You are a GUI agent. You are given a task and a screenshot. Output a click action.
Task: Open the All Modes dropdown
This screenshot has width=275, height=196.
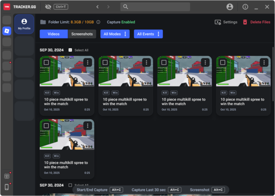[x=115, y=34]
